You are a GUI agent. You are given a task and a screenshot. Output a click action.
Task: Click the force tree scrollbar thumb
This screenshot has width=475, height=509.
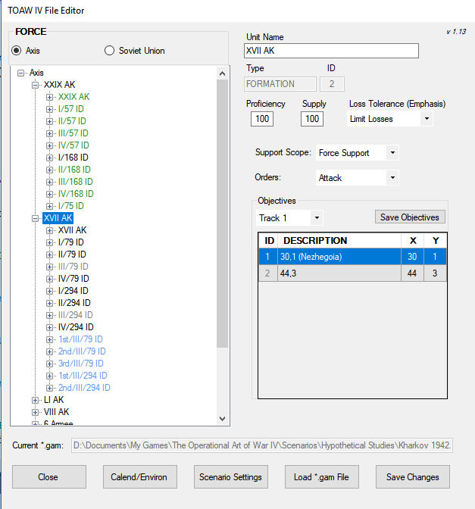pyautogui.click(x=223, y=214)
